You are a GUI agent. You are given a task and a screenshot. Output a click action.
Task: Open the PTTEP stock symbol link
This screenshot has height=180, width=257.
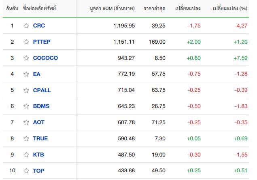[42, 42]
